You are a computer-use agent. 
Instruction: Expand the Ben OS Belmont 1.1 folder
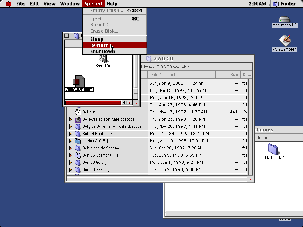tap(70, 155)
